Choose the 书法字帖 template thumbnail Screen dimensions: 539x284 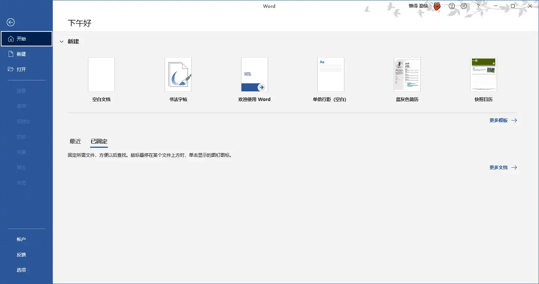tap(178, 74)
